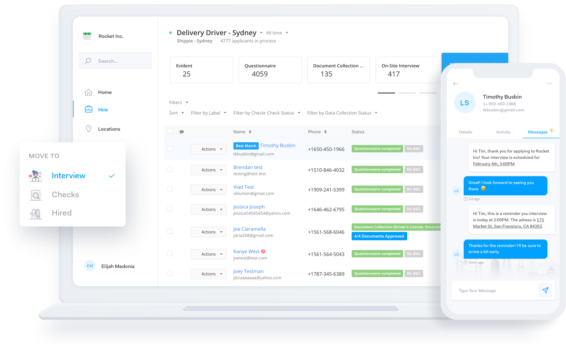Click the second stage carousel page indicator
The image size is (566, 347).
(407, 93)
